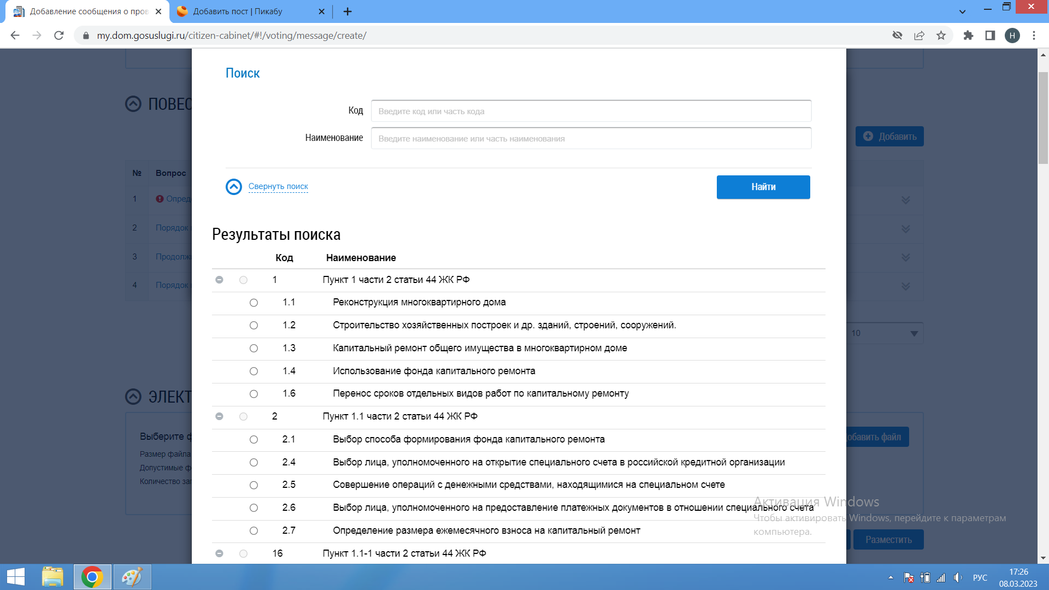
Task: Select radio 1.3 Капитальный ремонт общего имущества
Action: click(x=254, y=349)
